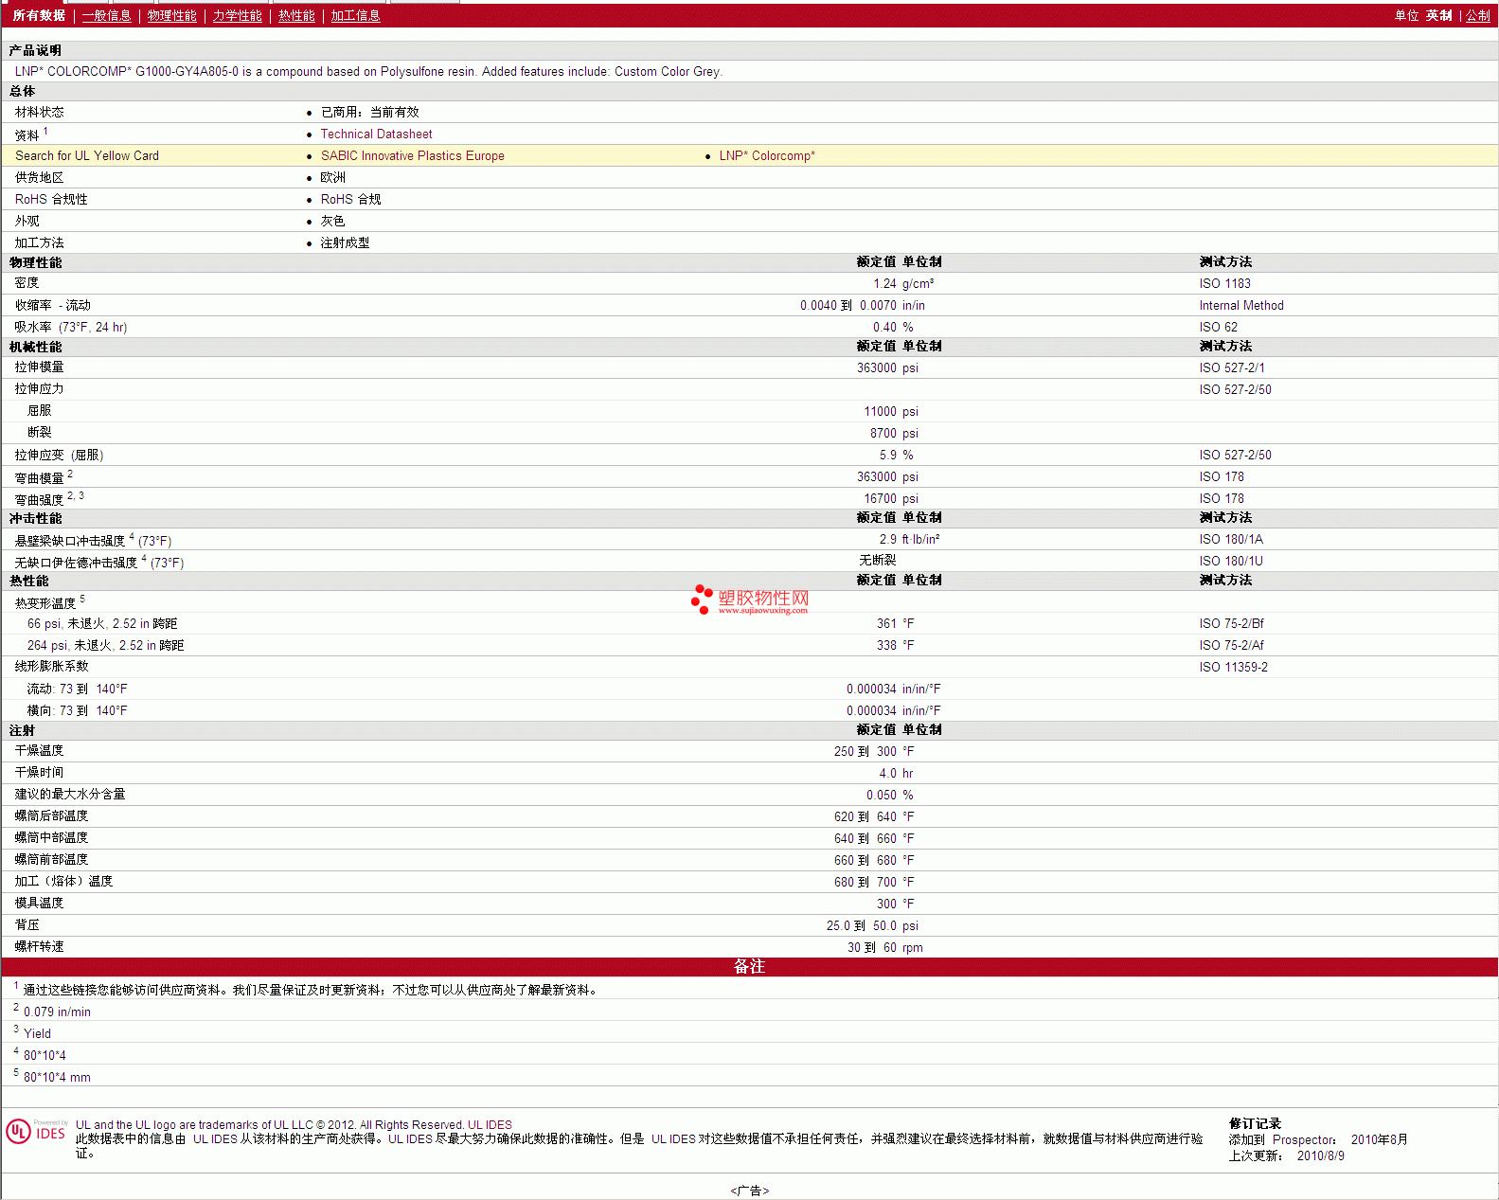Click the Yield footnote

pos(37,1034)
